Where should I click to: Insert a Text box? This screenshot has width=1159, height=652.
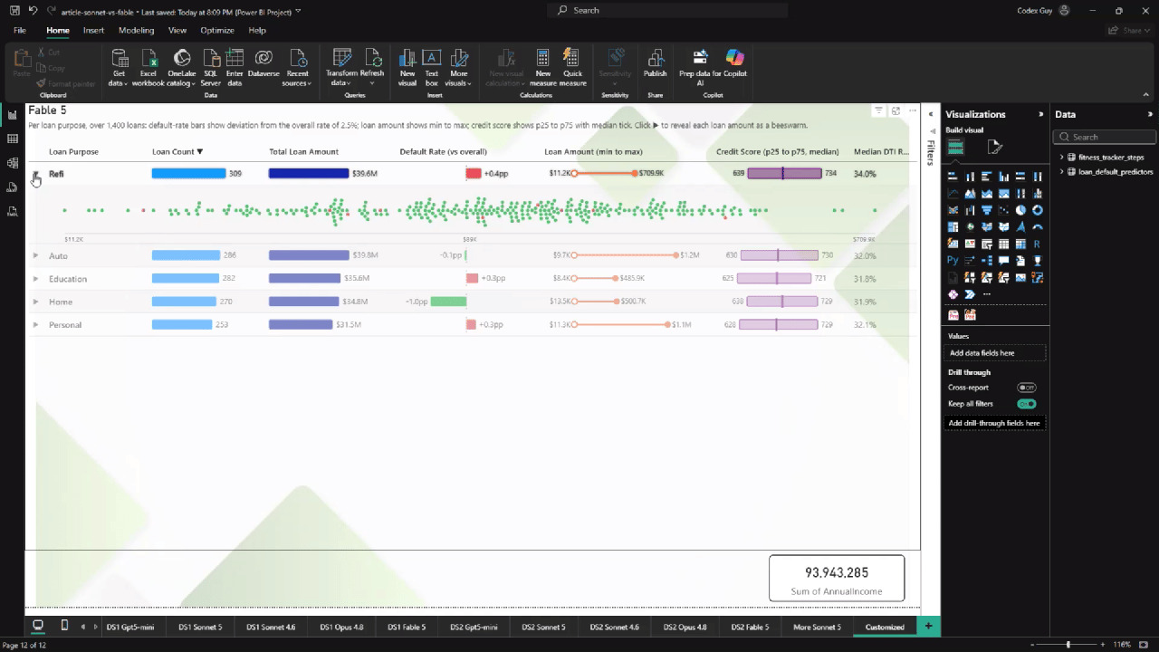(432, 66)
